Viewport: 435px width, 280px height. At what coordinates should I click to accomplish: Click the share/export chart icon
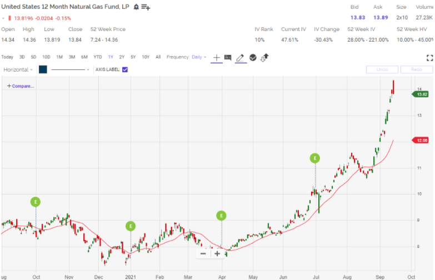[x=264, y=57]
